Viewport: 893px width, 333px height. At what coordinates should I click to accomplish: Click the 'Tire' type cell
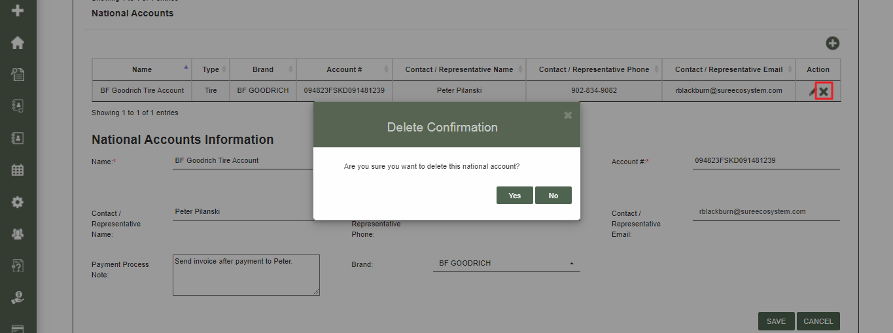tap(211, 90)
